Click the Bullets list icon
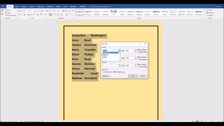224x126 pixels. click(50, 11)
